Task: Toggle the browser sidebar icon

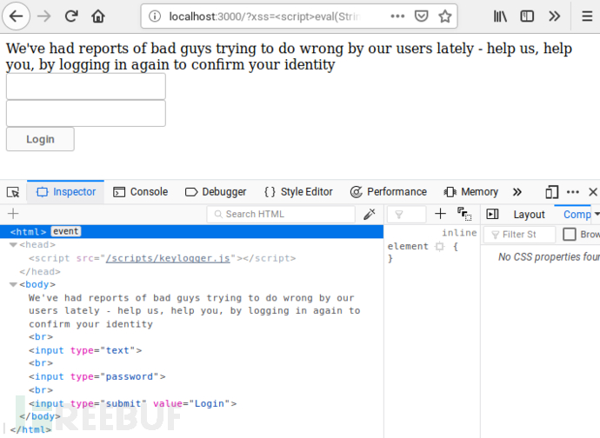Action: (x=527, y=16)
